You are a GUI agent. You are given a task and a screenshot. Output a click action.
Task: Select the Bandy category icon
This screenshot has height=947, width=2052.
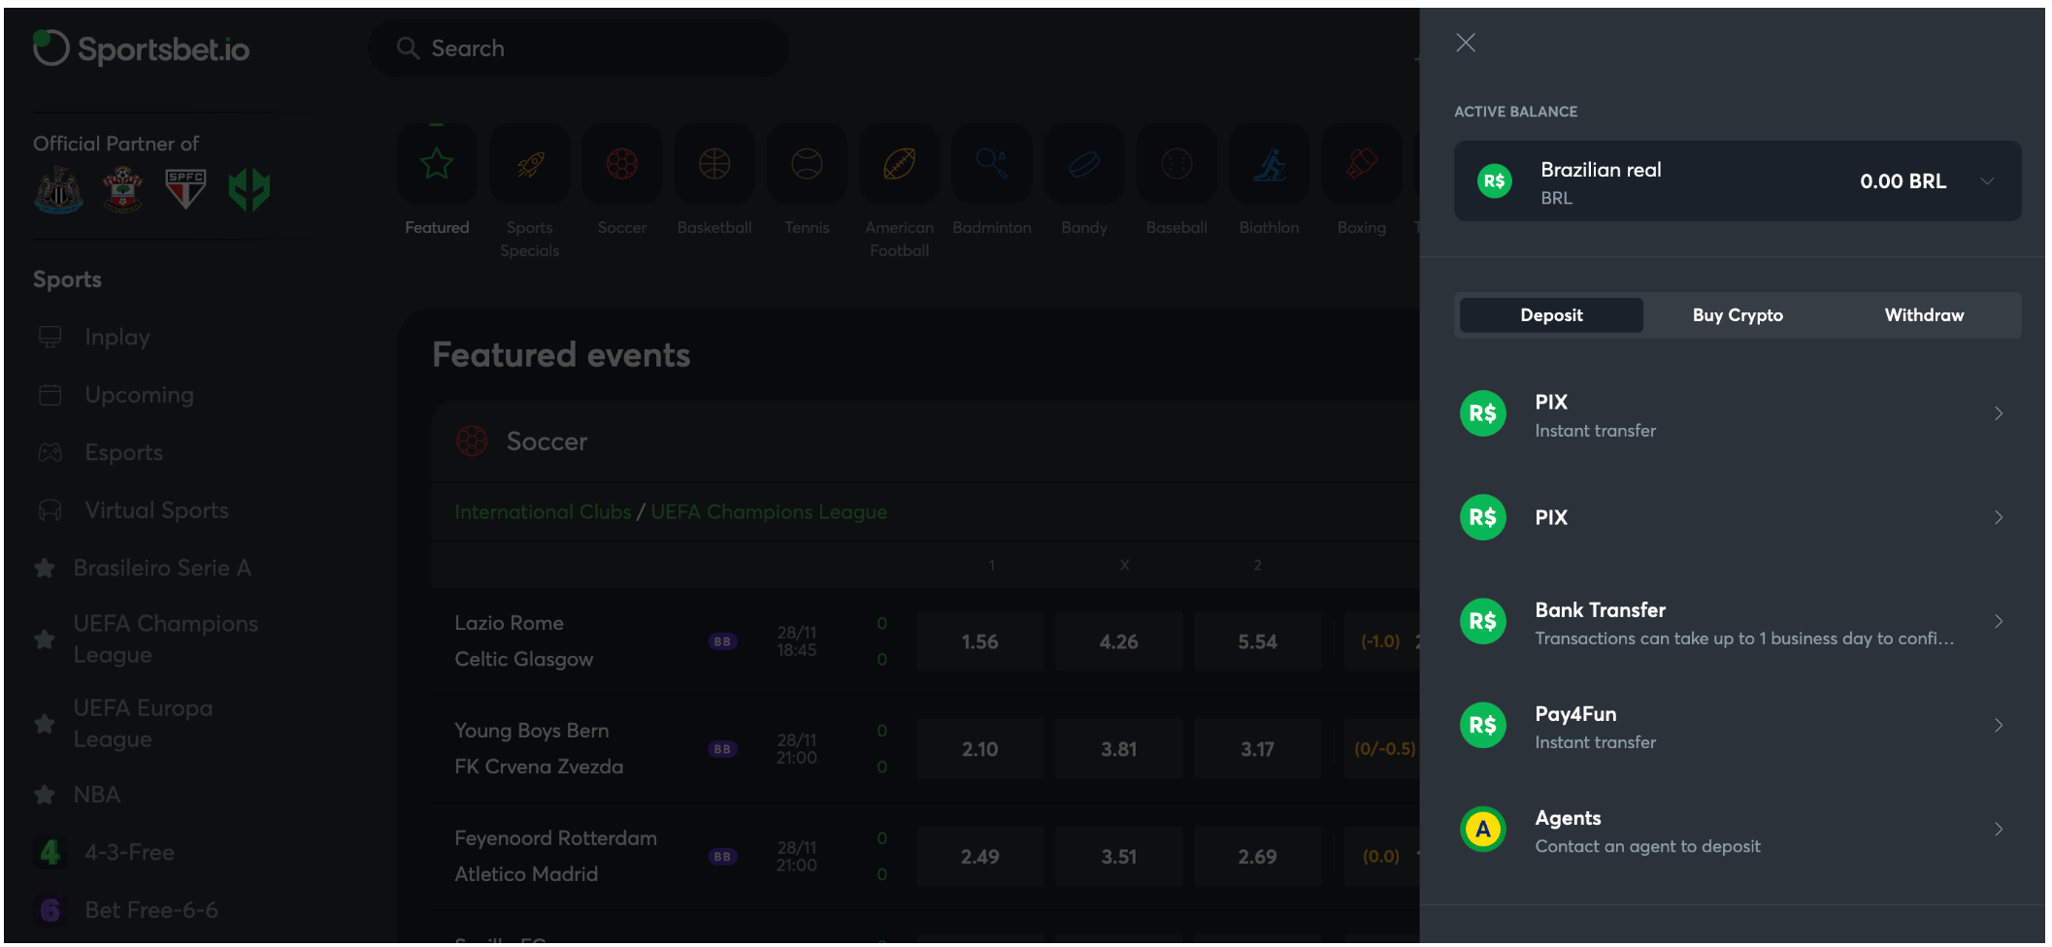pos(1084,165)
